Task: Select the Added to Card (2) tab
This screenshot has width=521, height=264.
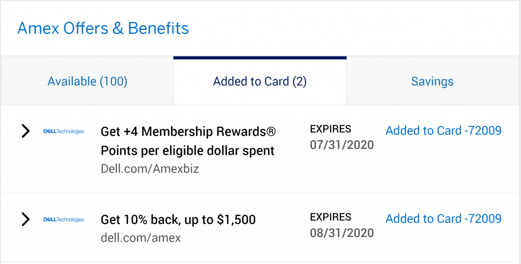Action: coord(260,81)
